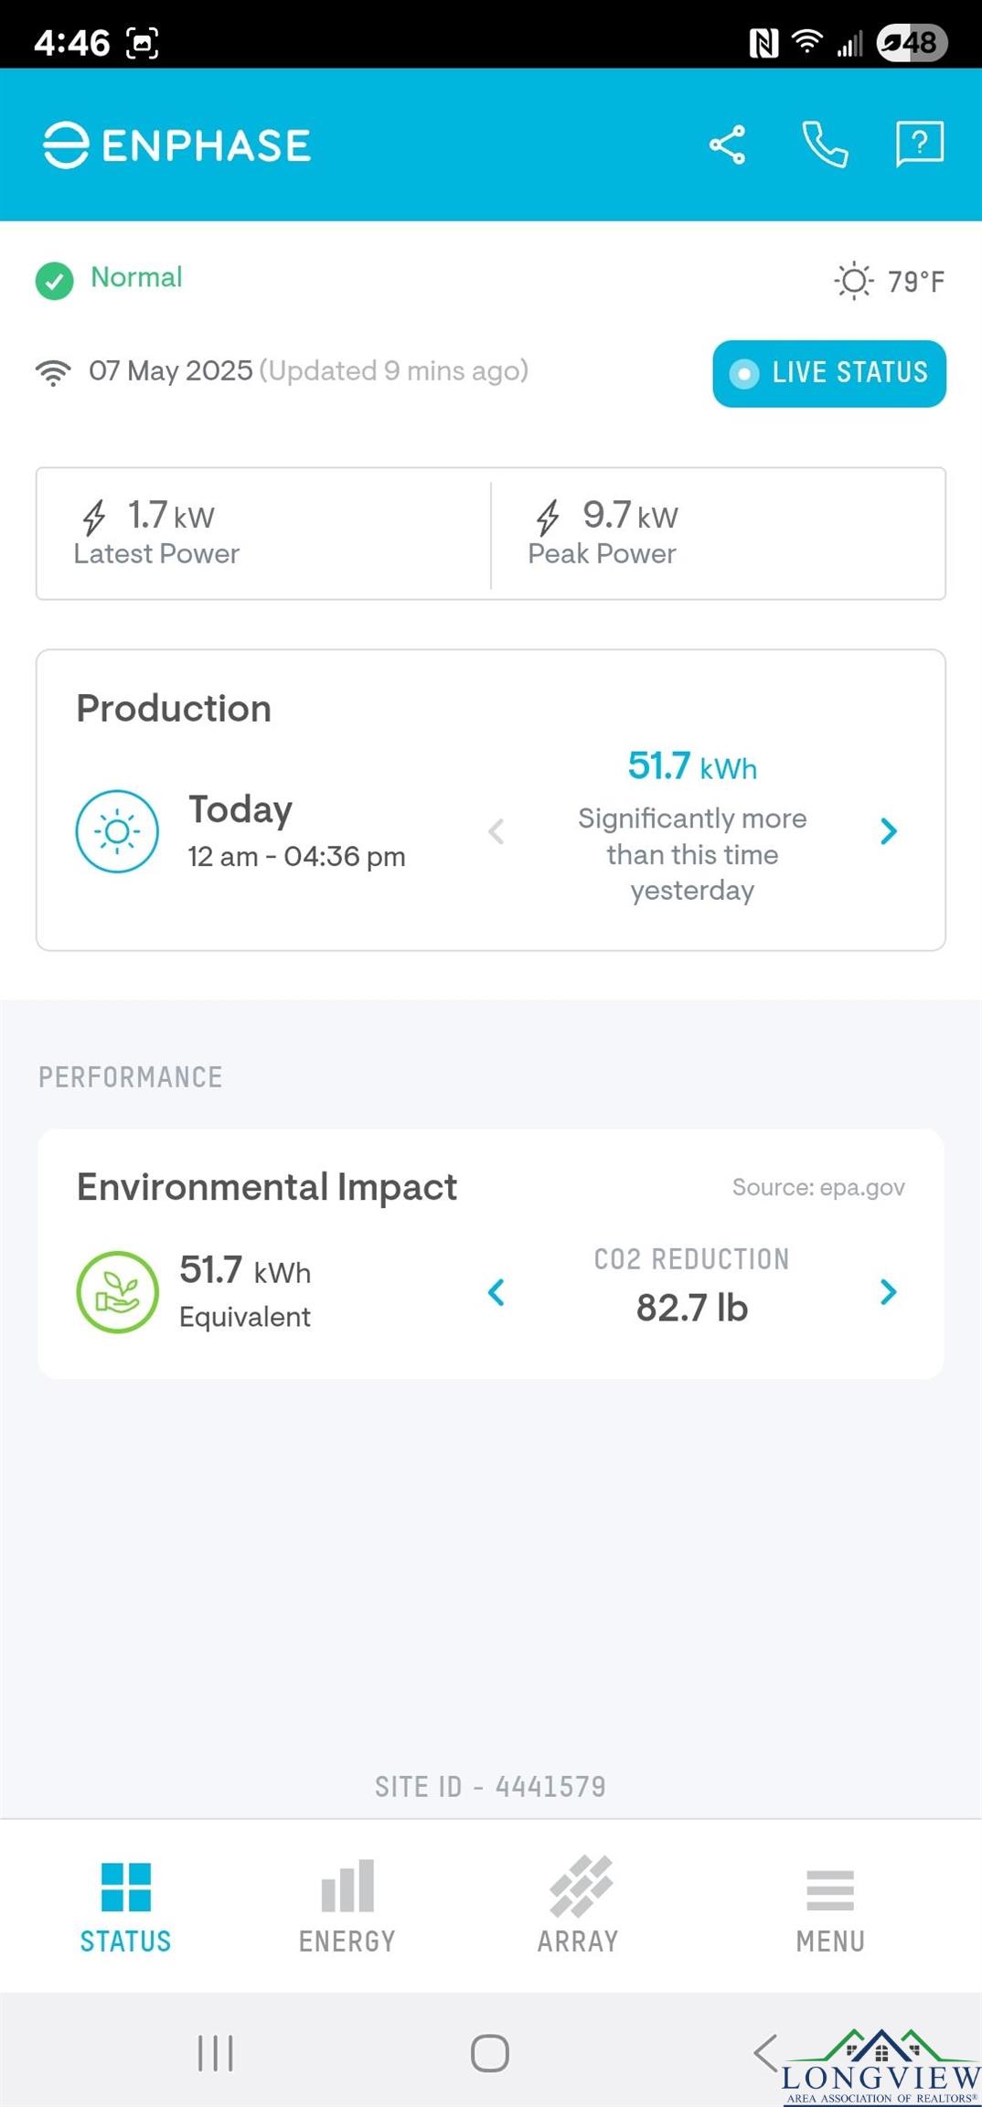Switch to the Energy tab
The width and height of the screenshot is (982, 2107).
(347, 1905)
